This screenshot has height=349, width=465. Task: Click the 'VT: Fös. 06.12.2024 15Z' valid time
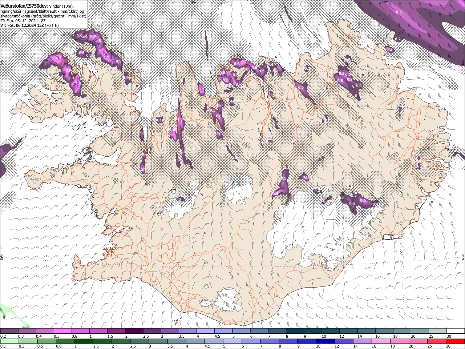(x=23, y=25)
